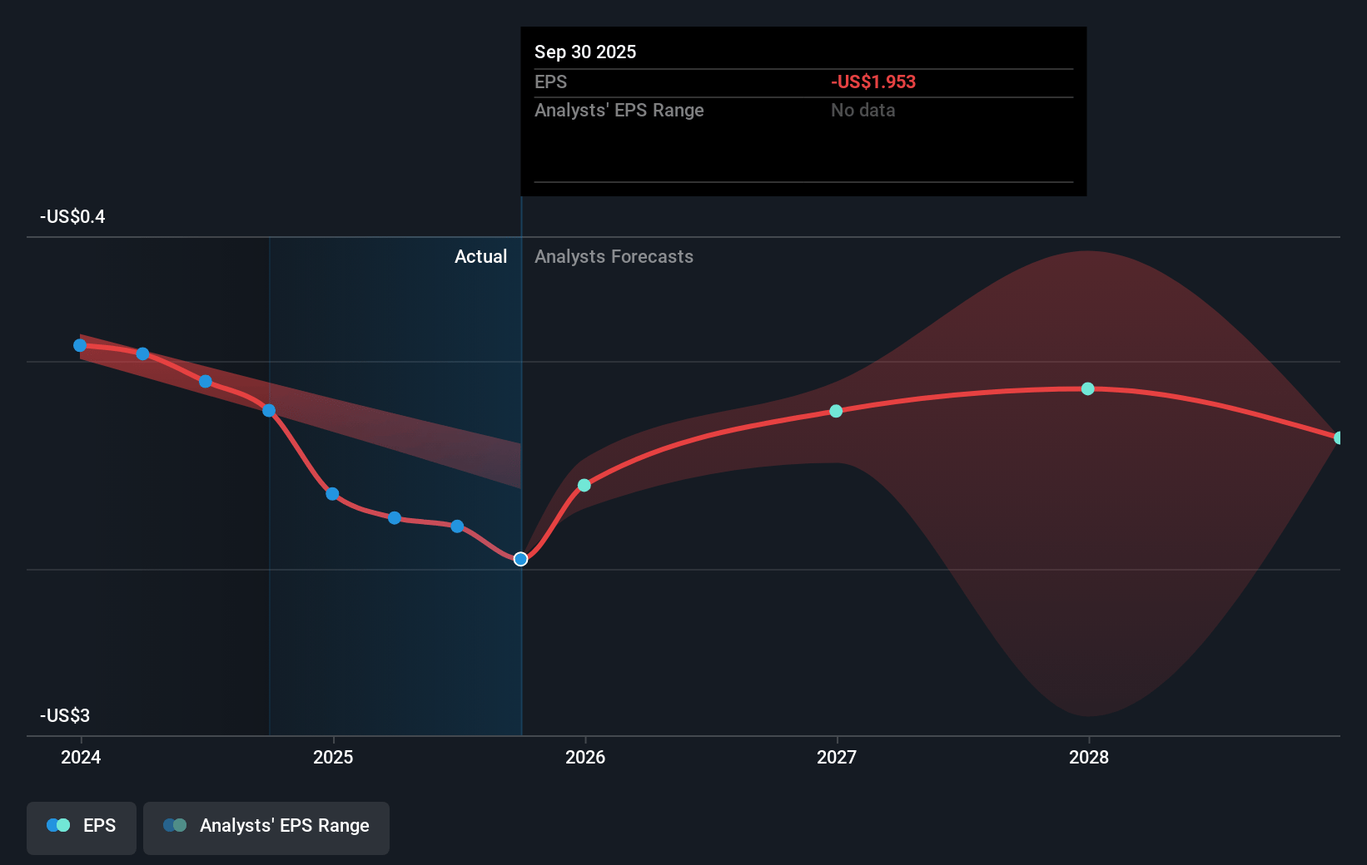Click the -US$1.953 EPS value in tooltip
The height and width of the screenshot is (865, 1367).
point(872,82)
